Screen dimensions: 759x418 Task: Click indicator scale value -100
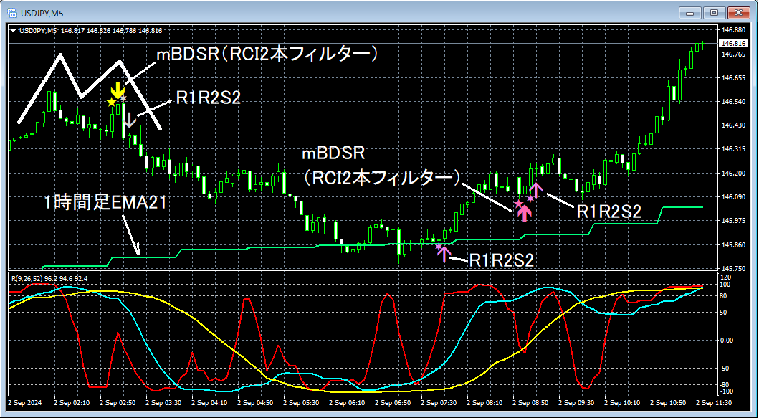727,391
